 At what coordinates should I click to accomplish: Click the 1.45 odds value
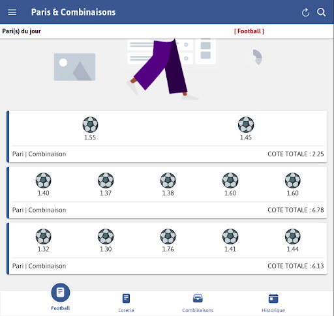246,137
